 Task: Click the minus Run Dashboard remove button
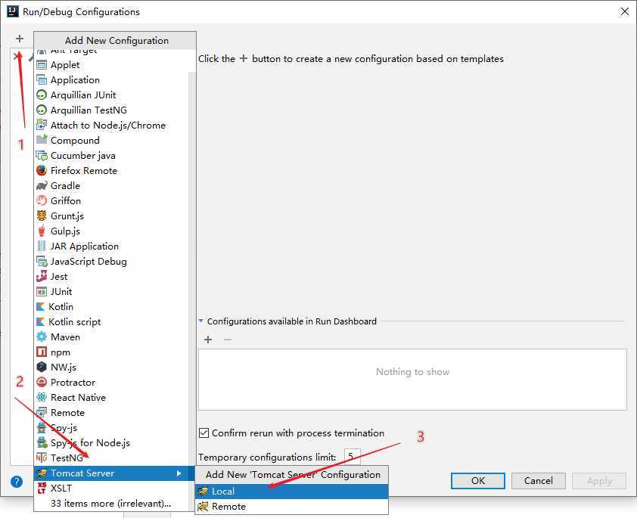228,340
